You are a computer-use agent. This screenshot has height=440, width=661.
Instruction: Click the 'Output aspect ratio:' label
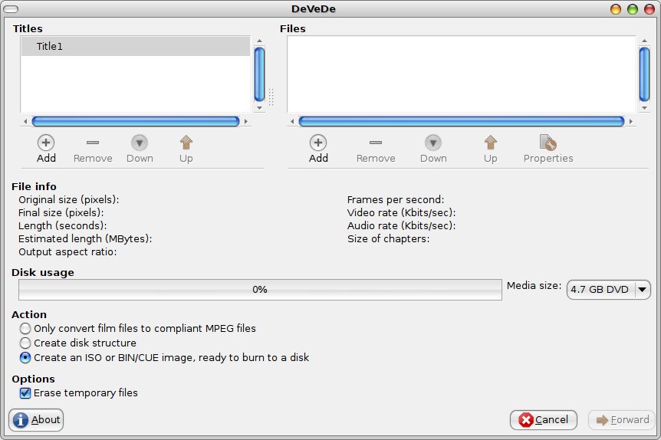point(67,252)
